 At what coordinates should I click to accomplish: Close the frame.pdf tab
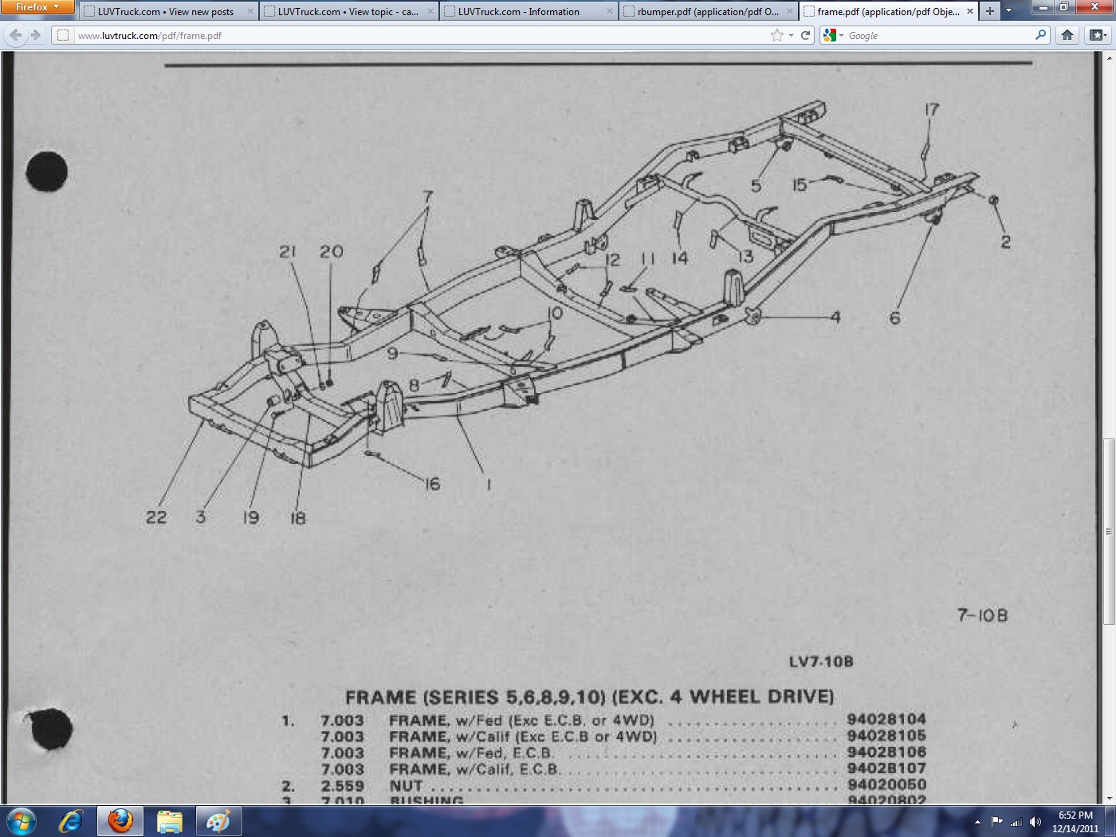[x=969, y=11]
